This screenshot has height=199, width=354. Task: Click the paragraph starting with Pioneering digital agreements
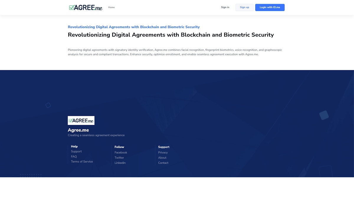click(x=175, y=52)
